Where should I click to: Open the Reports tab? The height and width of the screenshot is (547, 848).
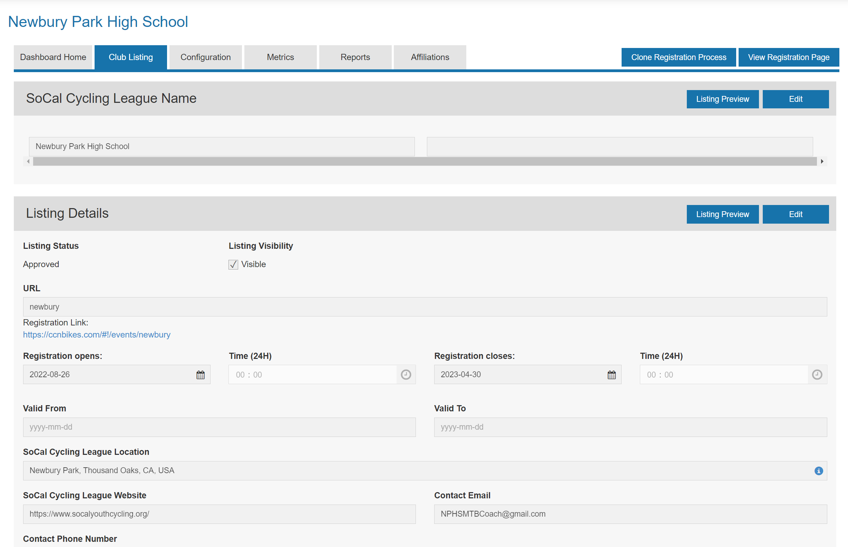tap(355, 57)
